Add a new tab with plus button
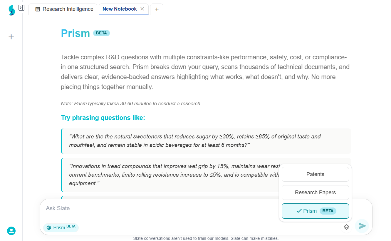Screen dimensions: 391x241 (x=157, y=9)
